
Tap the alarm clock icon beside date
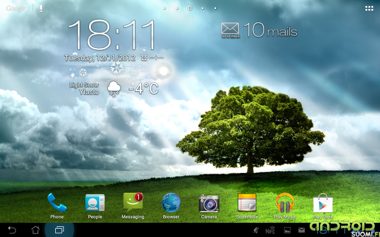[144, 58]
